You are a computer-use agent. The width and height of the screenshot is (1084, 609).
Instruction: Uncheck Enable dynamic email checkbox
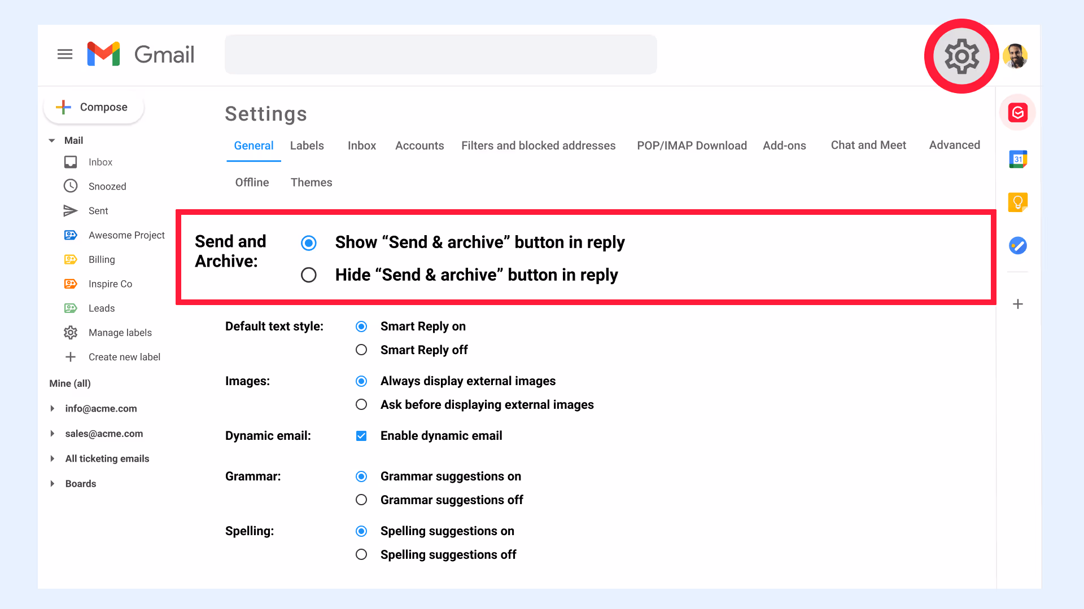coord(361,436)
